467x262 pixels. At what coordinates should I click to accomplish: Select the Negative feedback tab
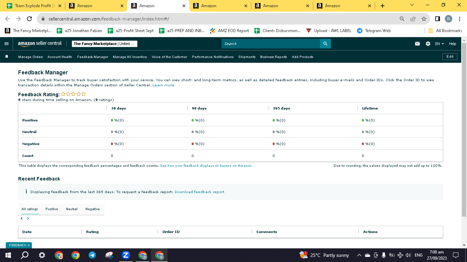click(x=93, y=209)
